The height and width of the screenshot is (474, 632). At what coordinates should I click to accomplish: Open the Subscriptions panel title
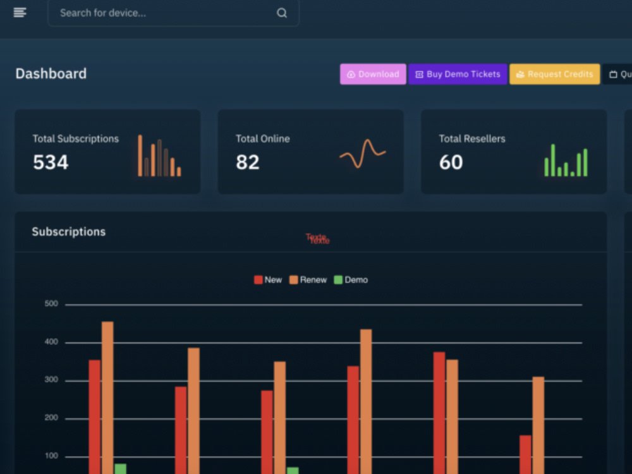(x=68, y=231)
